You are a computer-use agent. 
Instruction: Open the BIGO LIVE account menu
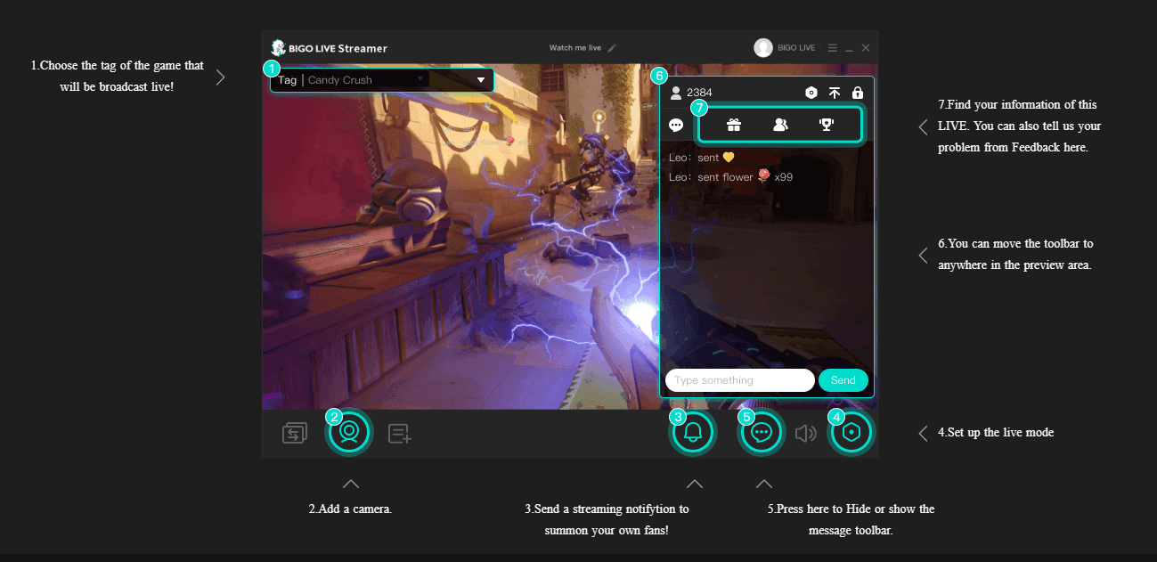(x=763, y=47)
